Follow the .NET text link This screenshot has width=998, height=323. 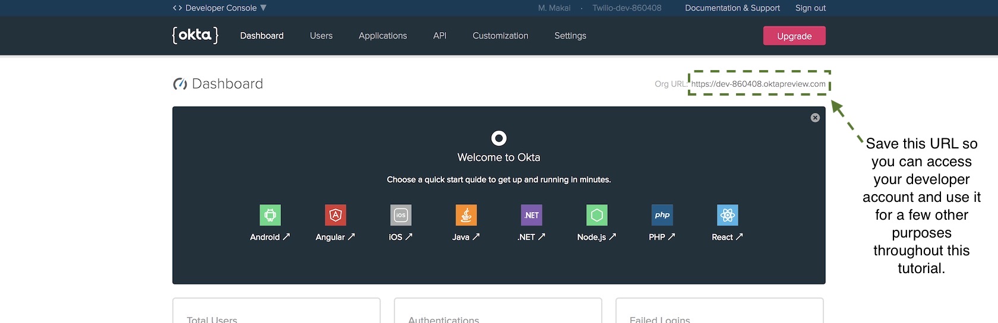[526, 237]
